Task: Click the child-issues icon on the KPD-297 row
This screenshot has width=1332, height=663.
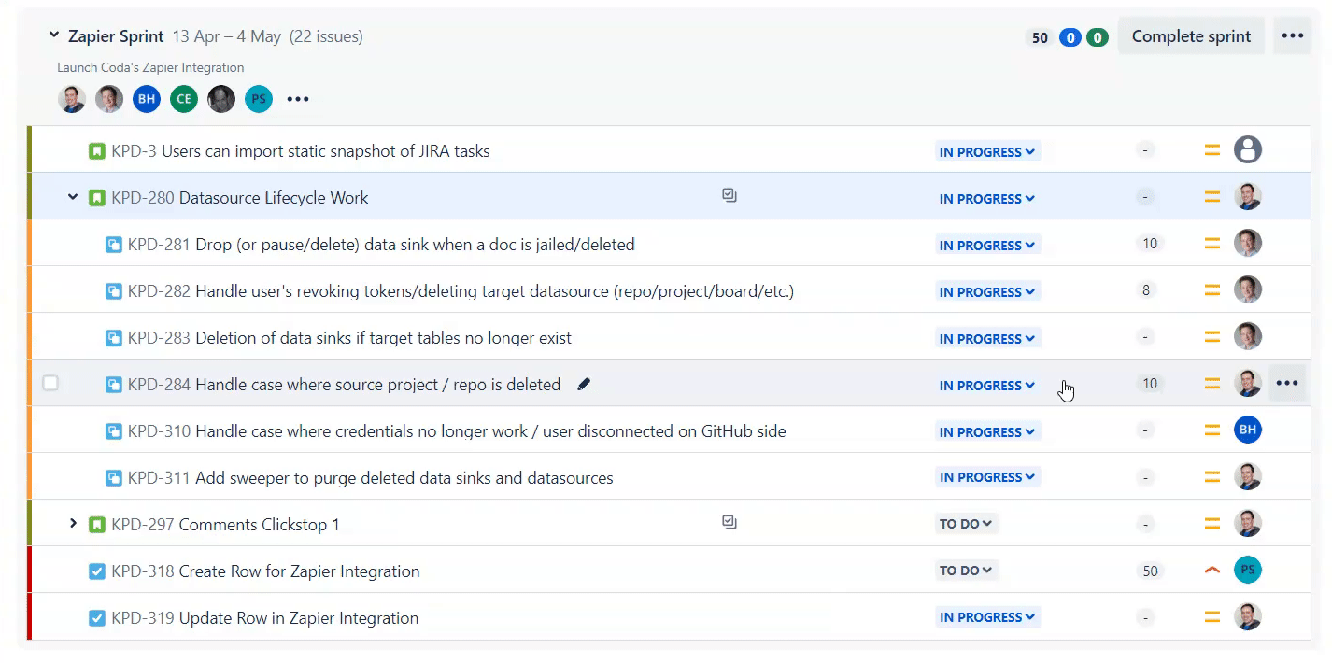Action: pos(730,523)
